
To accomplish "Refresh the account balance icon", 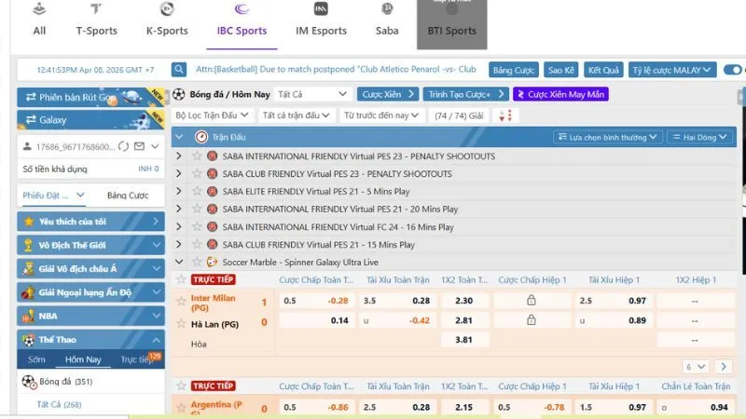I will pyautogui.click(x=123, y=146).
